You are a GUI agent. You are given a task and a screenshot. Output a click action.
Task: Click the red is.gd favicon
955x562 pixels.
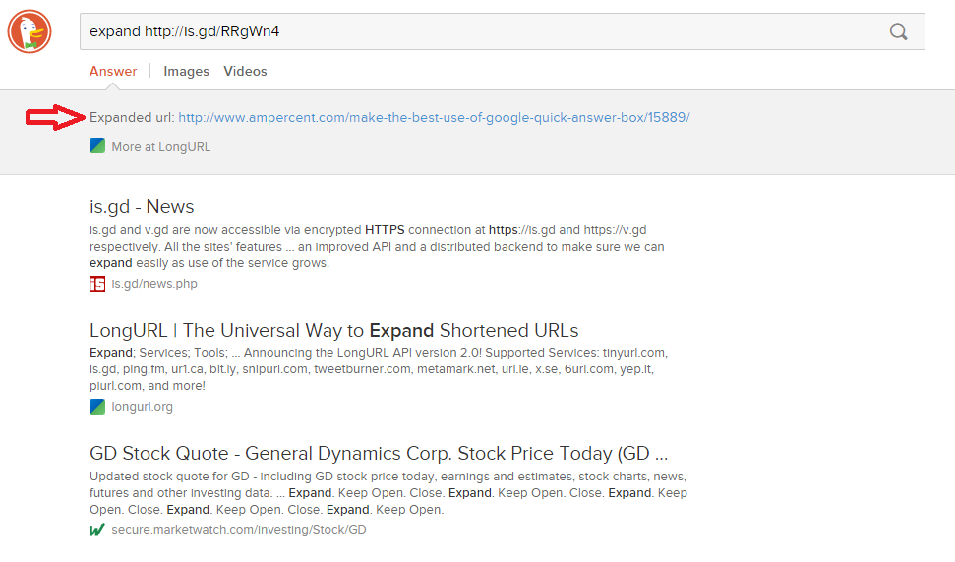pyautogui.click(x=97, y=284)
